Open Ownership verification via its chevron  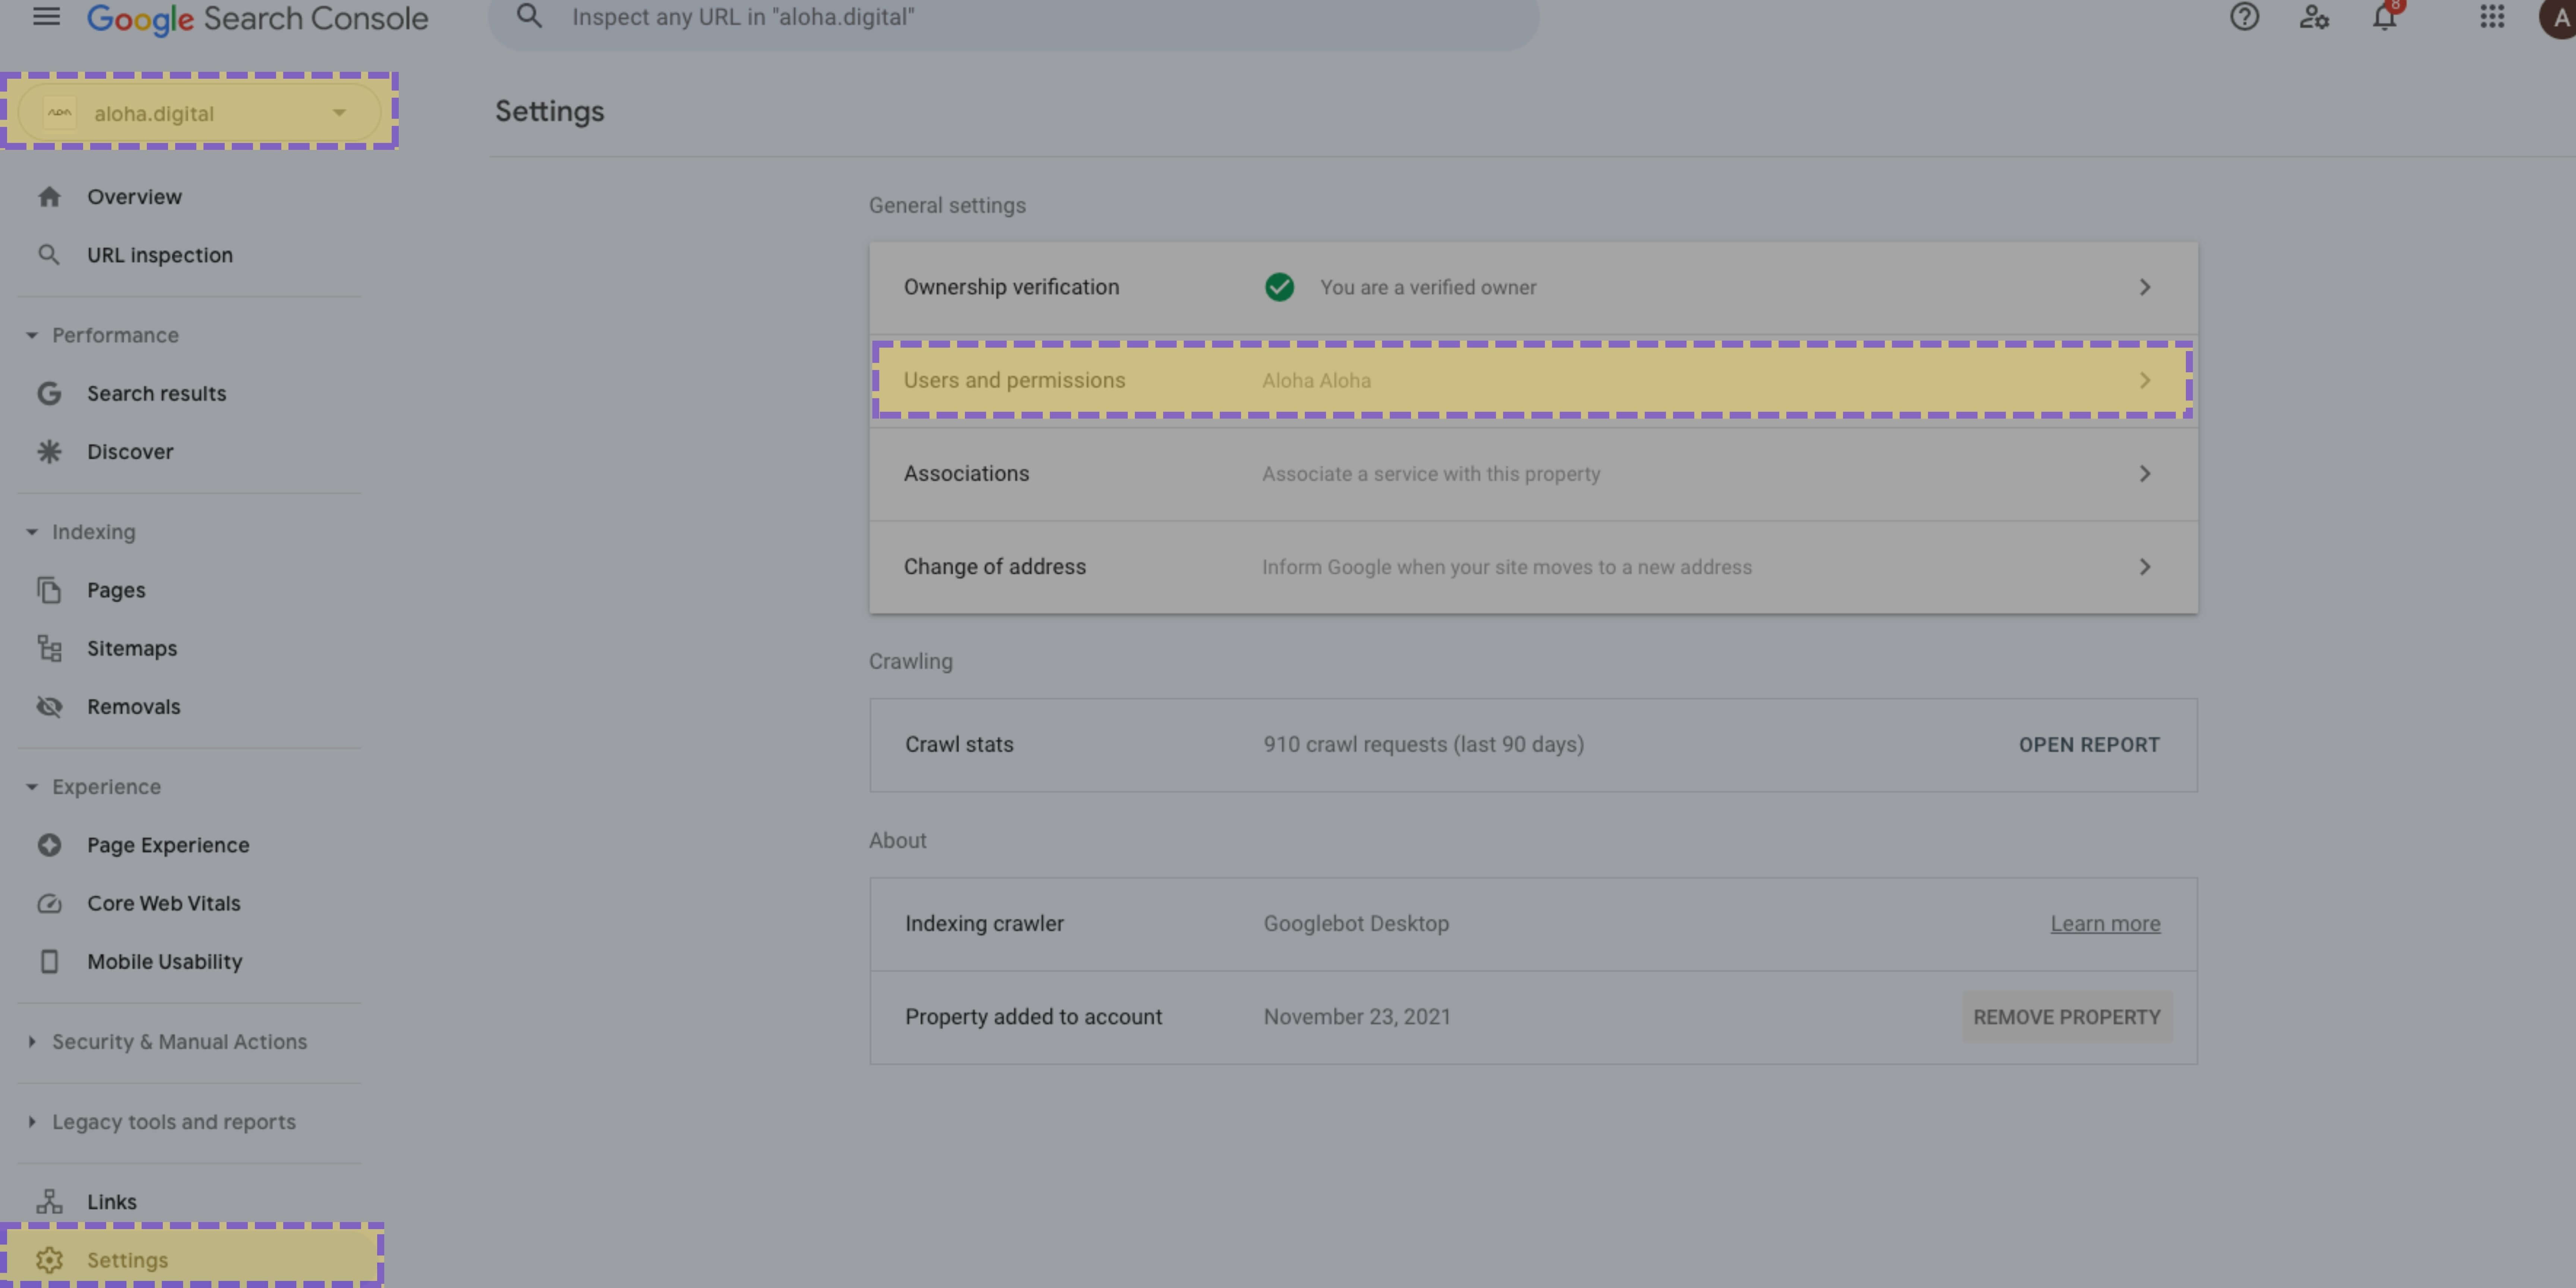(2145, 287)
